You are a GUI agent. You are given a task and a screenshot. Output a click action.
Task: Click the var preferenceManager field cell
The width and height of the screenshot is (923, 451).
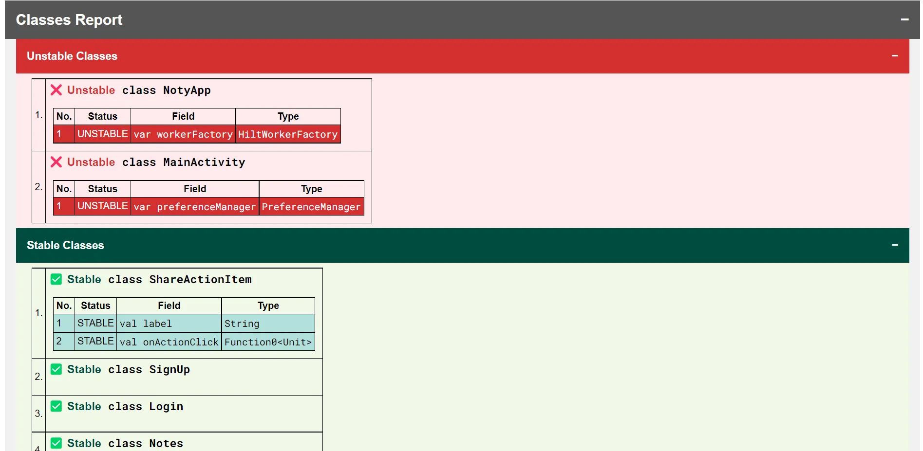tap(195, 207)
